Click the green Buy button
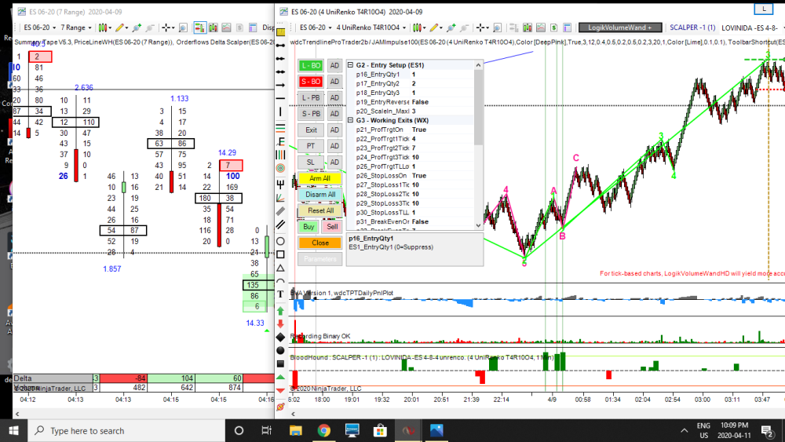This screenshot has height=442, width=785. coord(308,227)
